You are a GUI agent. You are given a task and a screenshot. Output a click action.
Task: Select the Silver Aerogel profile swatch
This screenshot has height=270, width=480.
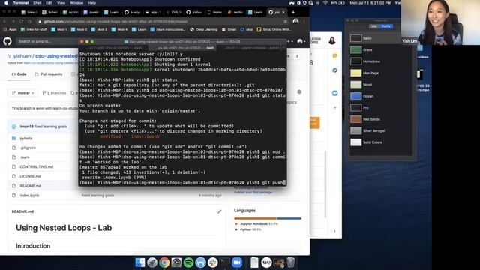tap(355, 130)
